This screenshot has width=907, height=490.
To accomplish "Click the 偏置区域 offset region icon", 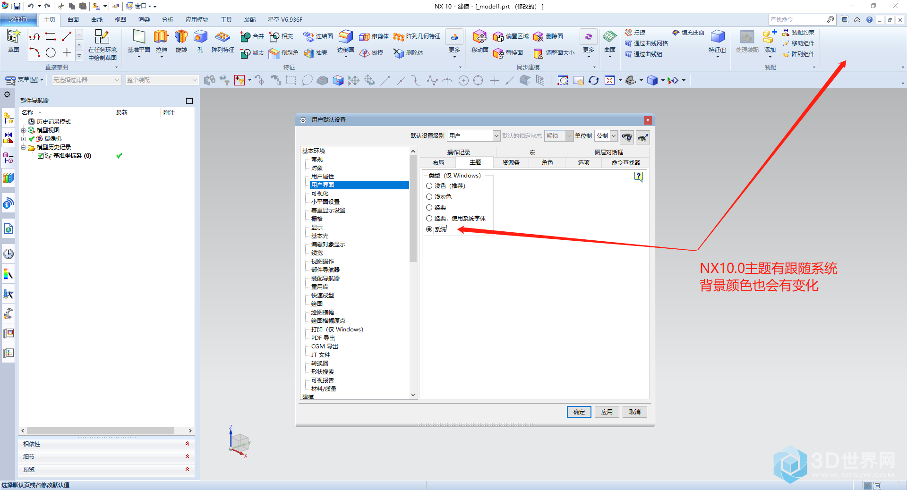I will (511, 36).
